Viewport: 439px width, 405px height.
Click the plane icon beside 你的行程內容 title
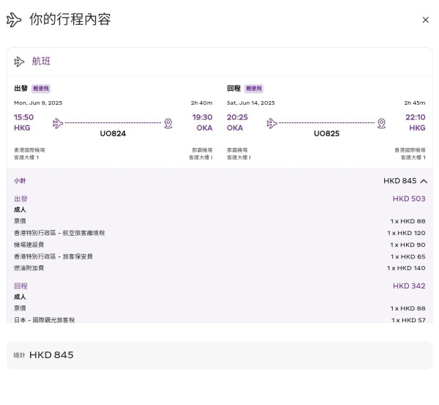14,20
